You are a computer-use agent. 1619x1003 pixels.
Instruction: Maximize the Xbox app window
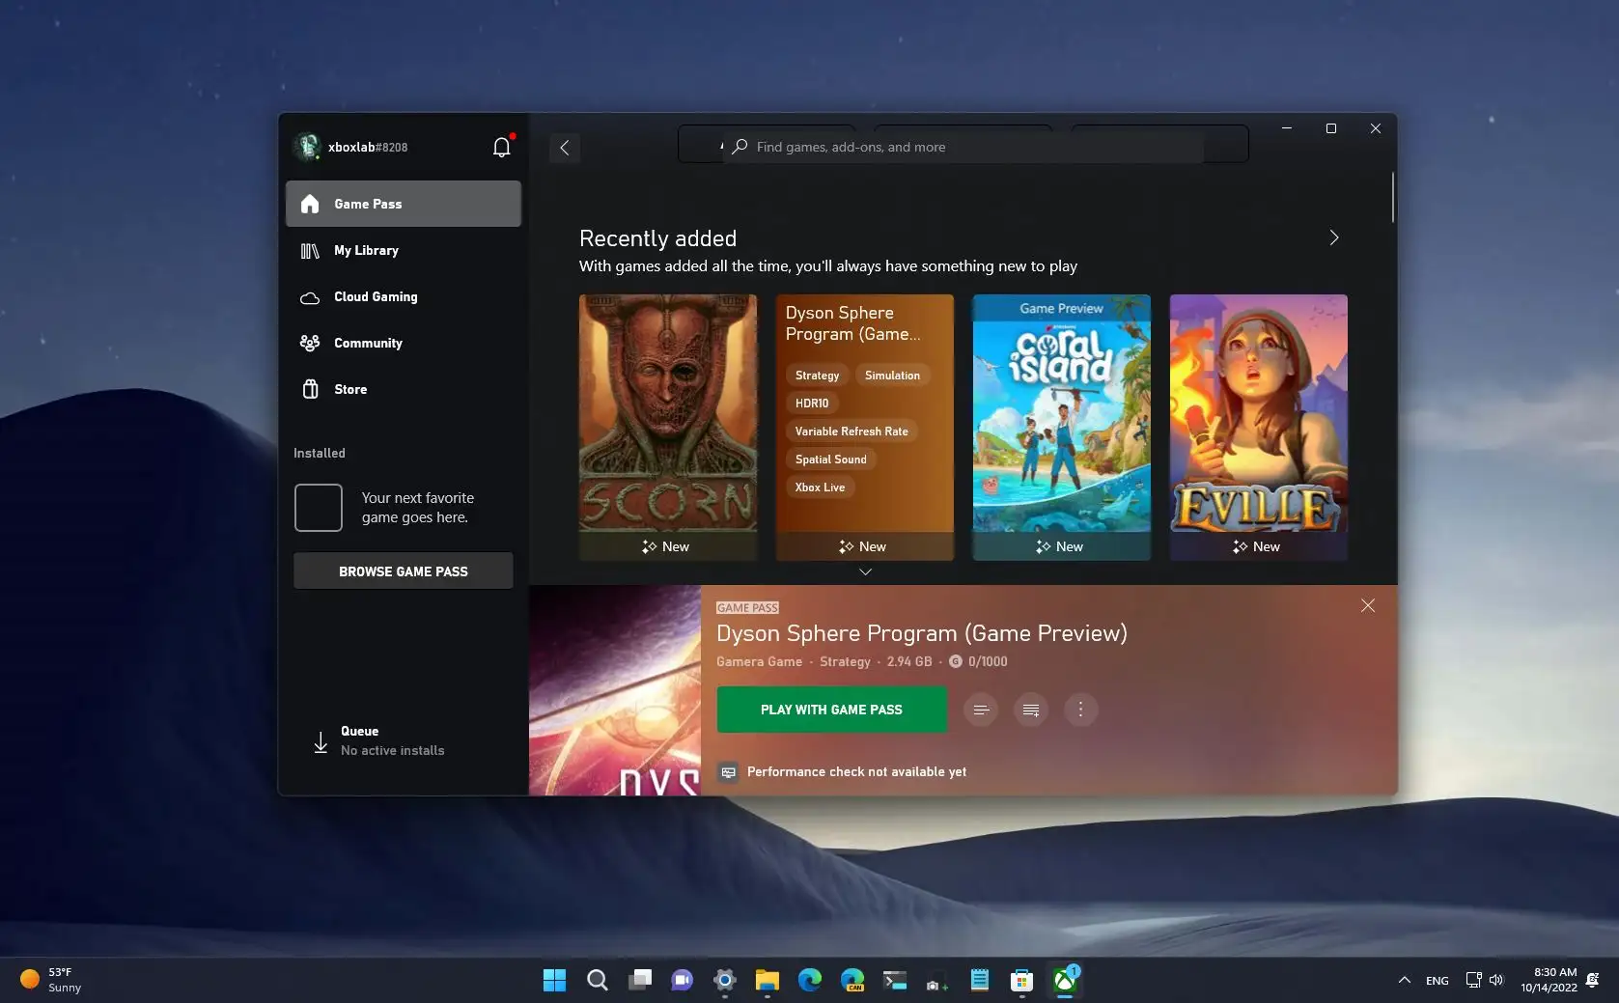[x=1331, y=128]
